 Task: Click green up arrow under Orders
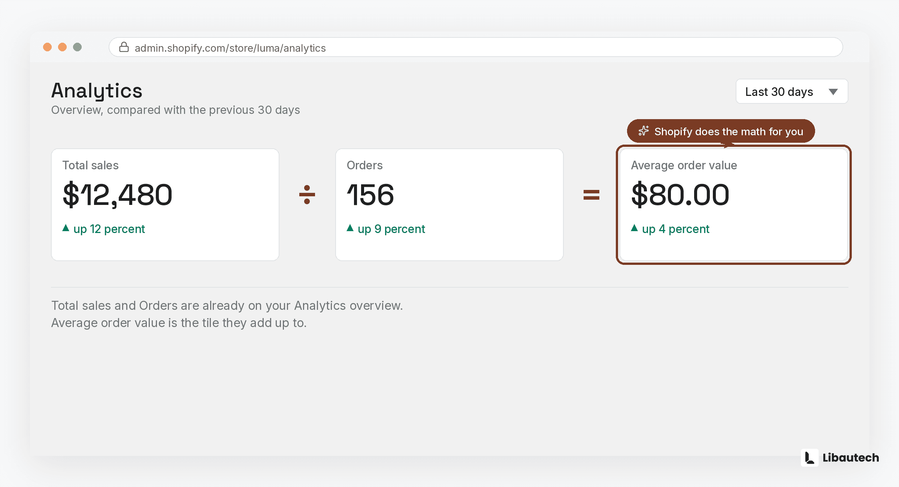click(x=350, y=228)
